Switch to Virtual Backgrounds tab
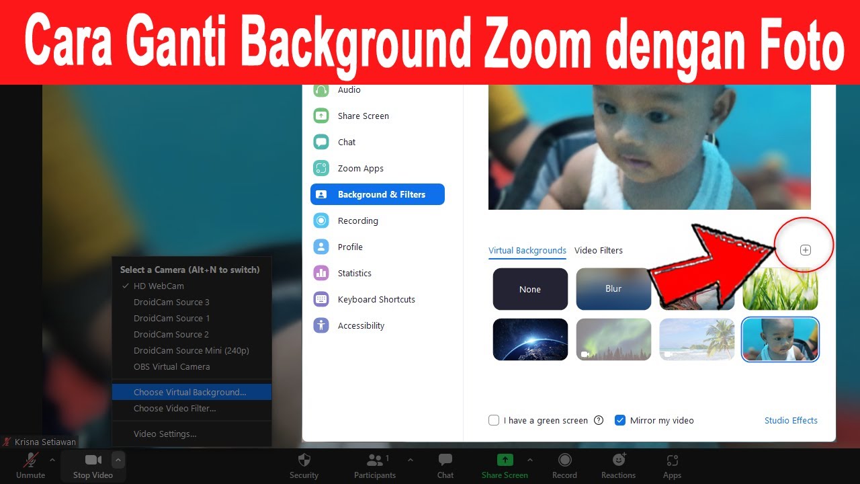Screen dimensions: 860x484 527,250
